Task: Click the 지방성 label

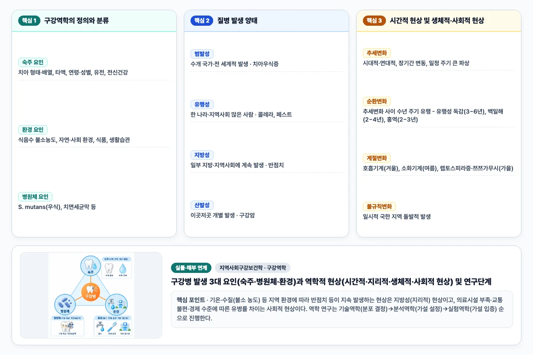Action: (x=202, y=155)
